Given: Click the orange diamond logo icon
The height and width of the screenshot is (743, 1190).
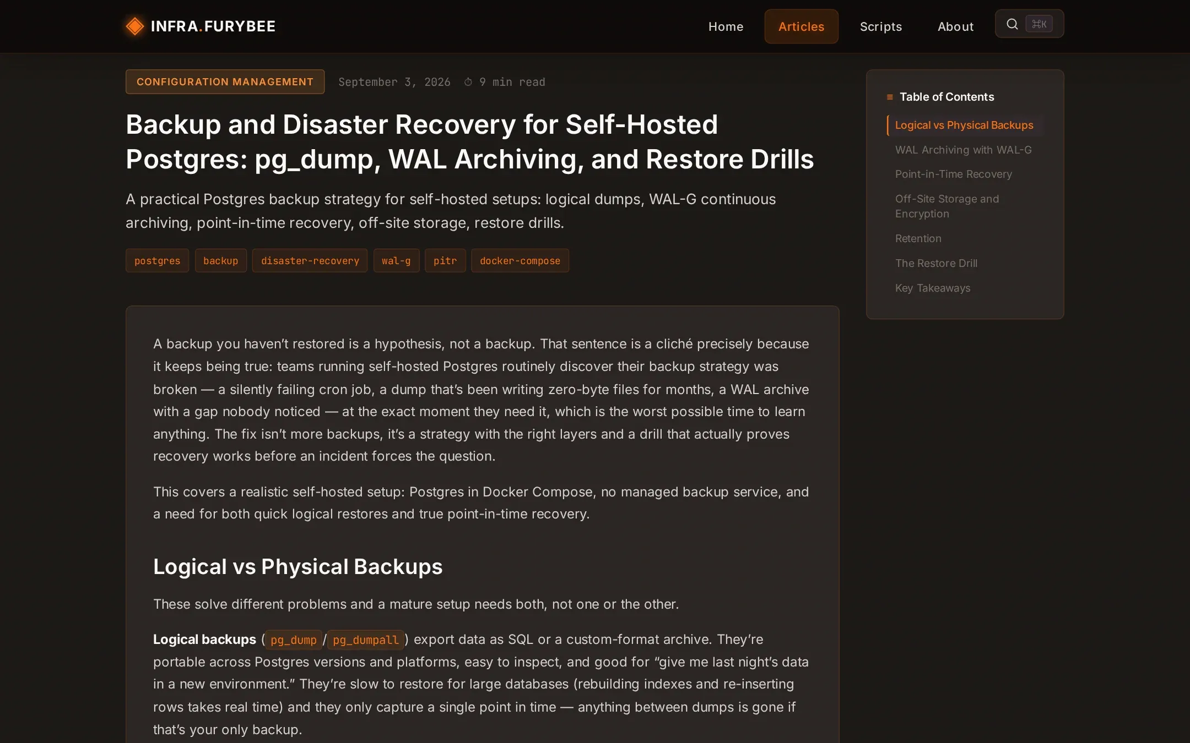Looking at the screenshot, I should pyautogui.click(x=135, y=26).
